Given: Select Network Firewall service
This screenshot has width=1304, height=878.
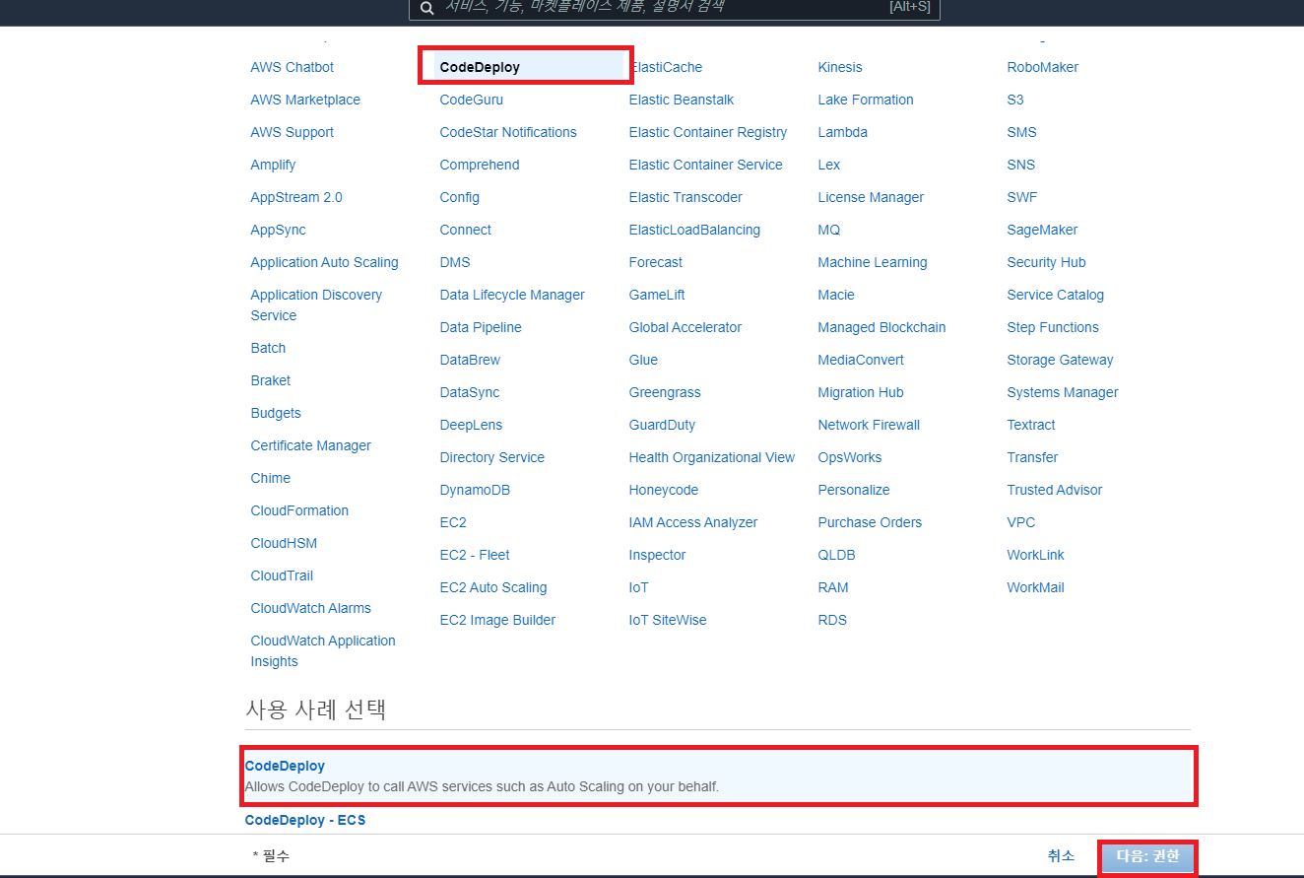Looking at the screenshot, I should 869,425.
